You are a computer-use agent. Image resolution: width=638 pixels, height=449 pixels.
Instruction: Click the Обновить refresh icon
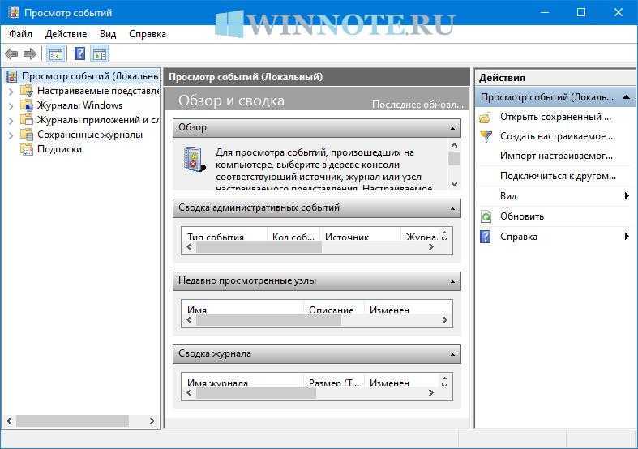tap(486, 216)
